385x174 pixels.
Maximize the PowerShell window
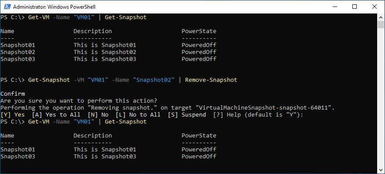pos(355,7)
